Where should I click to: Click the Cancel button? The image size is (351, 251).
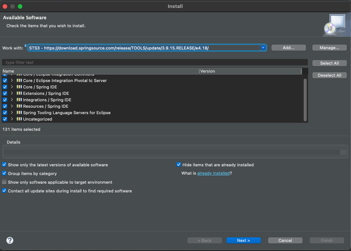285,240
